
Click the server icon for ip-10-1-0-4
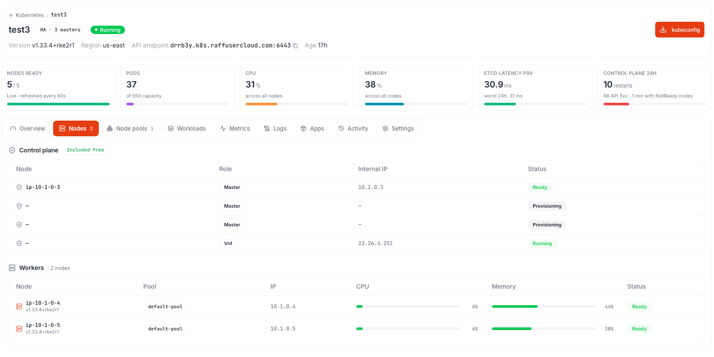click(x=19, y=306)
